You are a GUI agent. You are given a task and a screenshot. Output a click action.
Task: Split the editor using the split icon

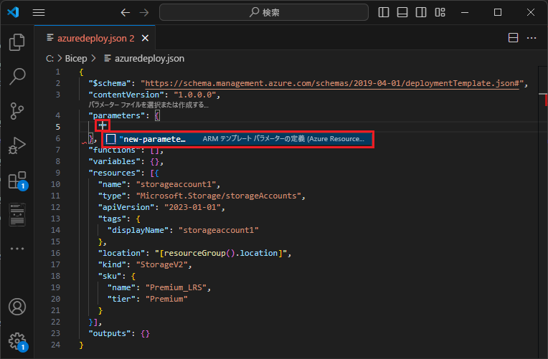point(513,38)
